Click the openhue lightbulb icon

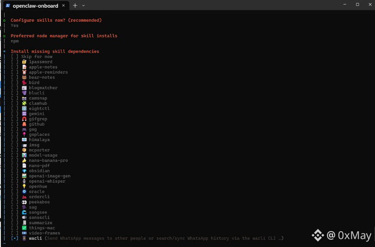click(x=24, y=186)
